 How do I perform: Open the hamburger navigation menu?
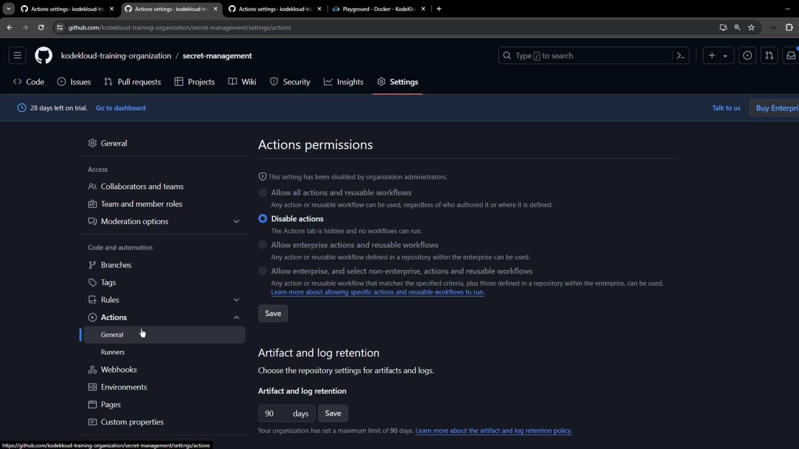point(17,56)
